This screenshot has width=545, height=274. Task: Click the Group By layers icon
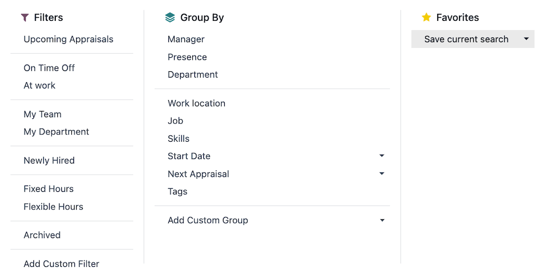pyautogui.click(x=170, y=18)
